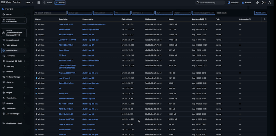Open notifications bell icon
This screenshot has width=276, height=136.
pos(263,3)
